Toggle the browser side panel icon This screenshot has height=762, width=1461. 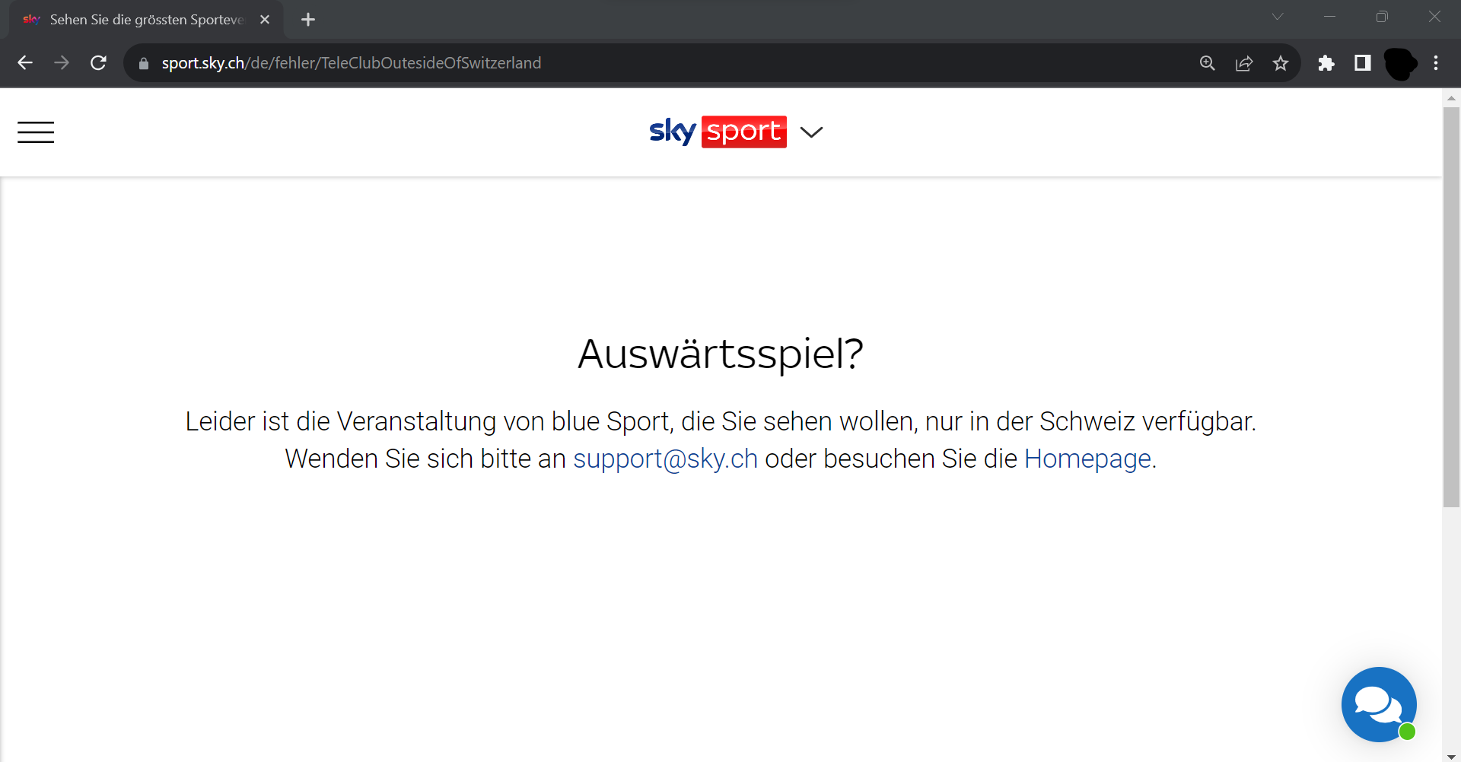tap(1363, 63)
